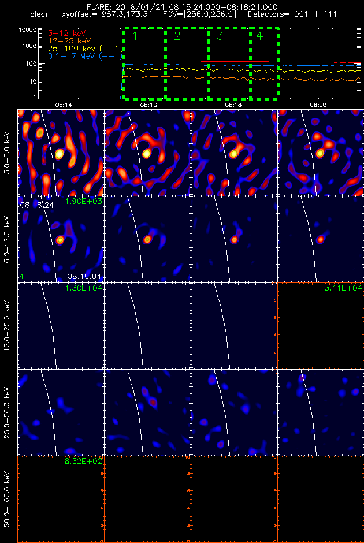Select interval marker 2 in the light curve
This screenshot has height=543, width=364.
pos(177,36)
